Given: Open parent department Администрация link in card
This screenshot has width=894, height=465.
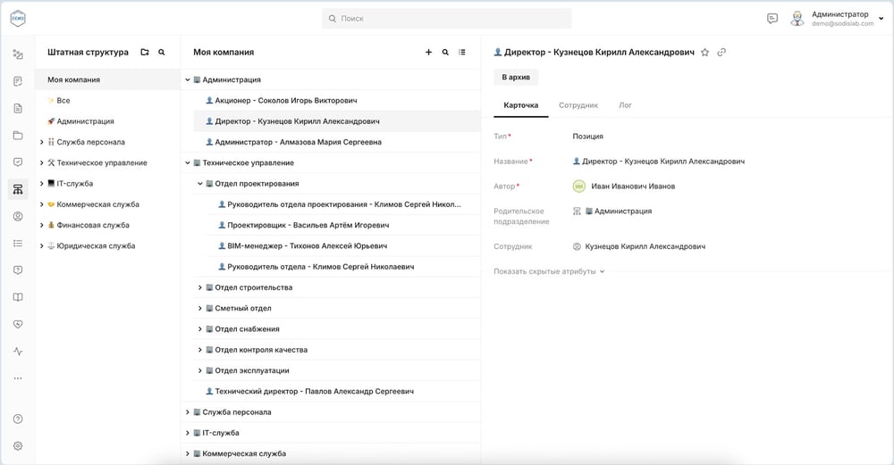Looking at the screenshot, I should click(x=622, y=212).
